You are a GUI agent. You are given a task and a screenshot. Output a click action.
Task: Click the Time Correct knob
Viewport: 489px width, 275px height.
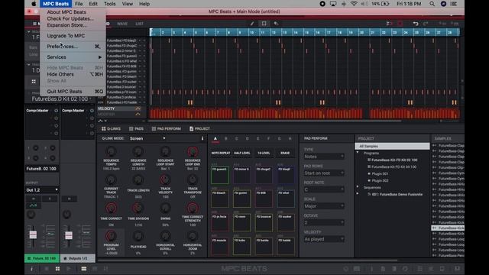pyautogui.click(x=111, y=208)
